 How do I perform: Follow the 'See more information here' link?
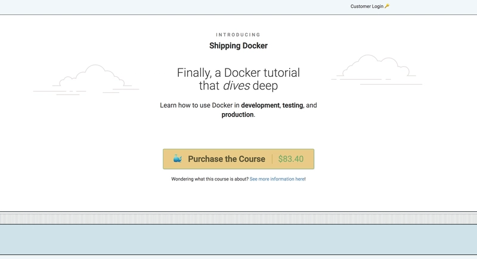[x=277, y=179]
